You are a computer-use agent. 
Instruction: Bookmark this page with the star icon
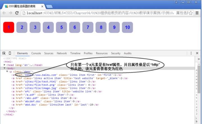[191, 13]
